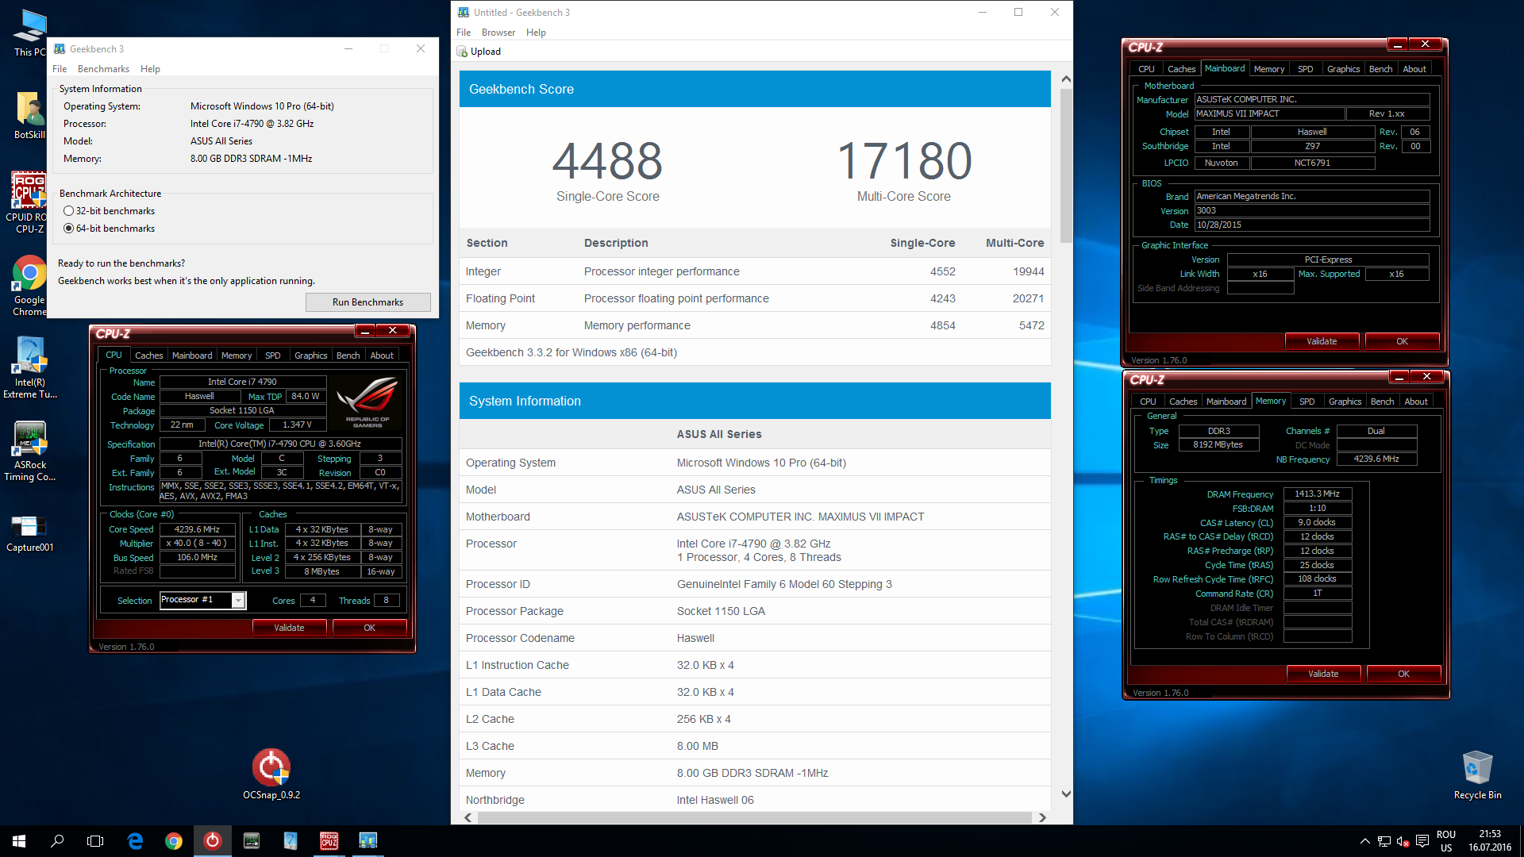Show hidden system tray icons
Screen dimensions: 1524x857
coord(1364,841)
